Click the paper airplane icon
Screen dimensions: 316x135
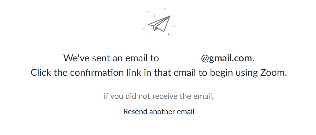[x=160, y=24]
